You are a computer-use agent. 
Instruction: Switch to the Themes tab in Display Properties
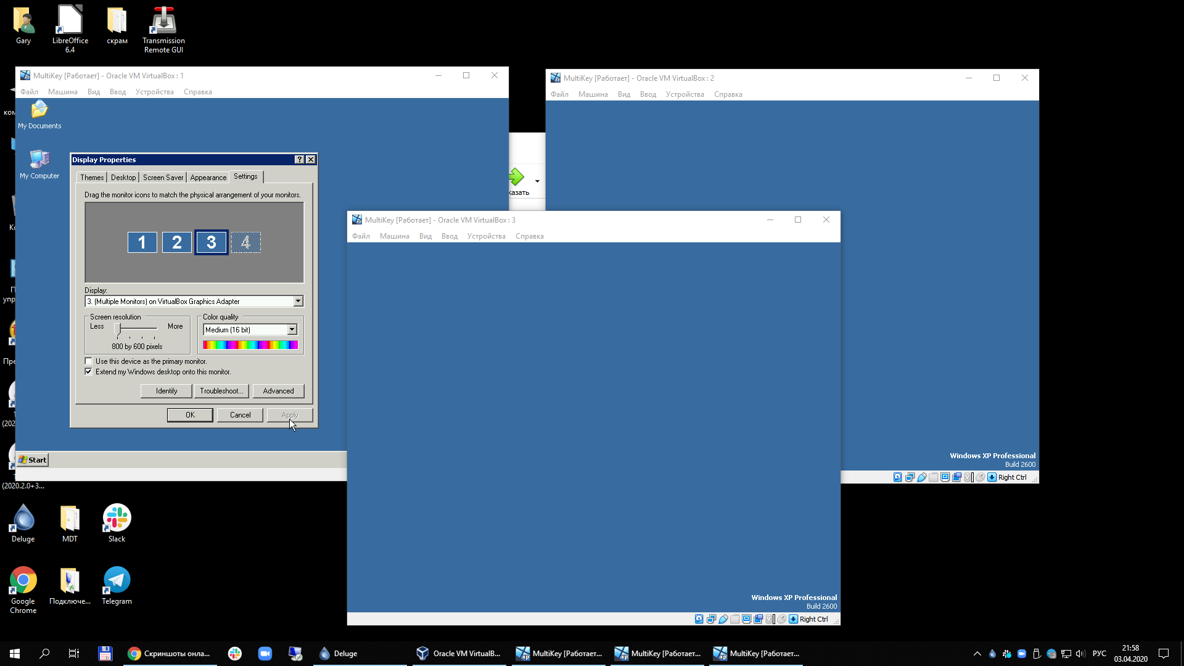click(91, 177)
